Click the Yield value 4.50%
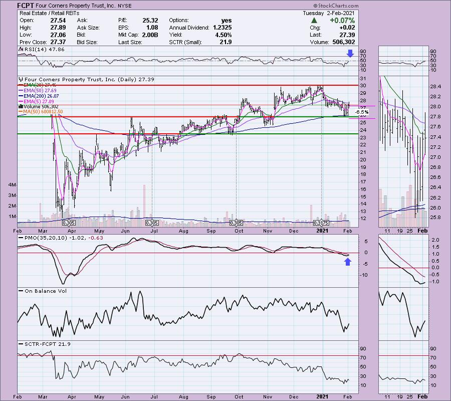The width and height of the screenshot is (451, 401). pyautogui.click(x=223, y=35)
